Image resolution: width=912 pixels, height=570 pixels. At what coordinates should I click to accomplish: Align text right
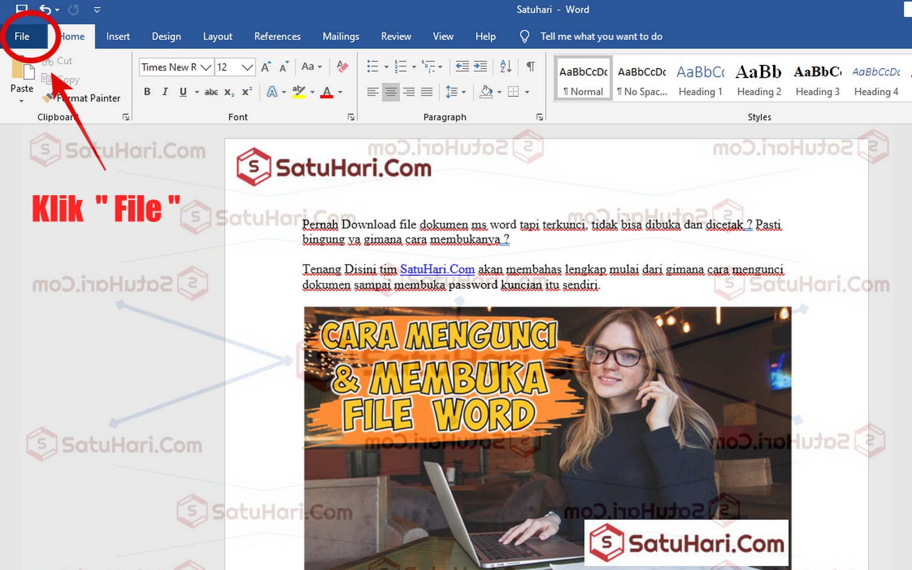point(409,91)
